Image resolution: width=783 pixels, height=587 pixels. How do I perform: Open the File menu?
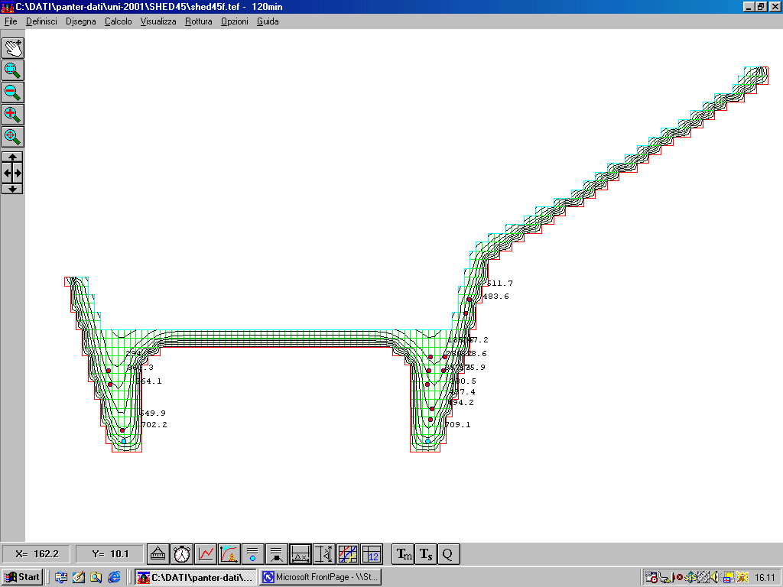click(x=11, y=21)
